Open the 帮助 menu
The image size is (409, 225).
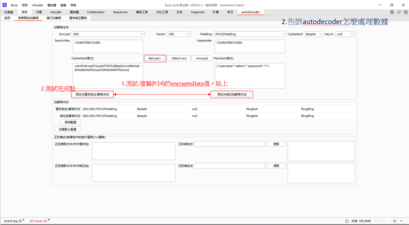pos(73,5)
